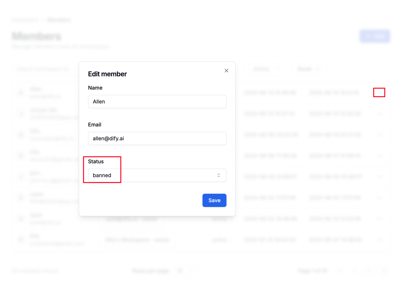Open the Rows per page selector
The image size is (395, 282).
point(185,271)
